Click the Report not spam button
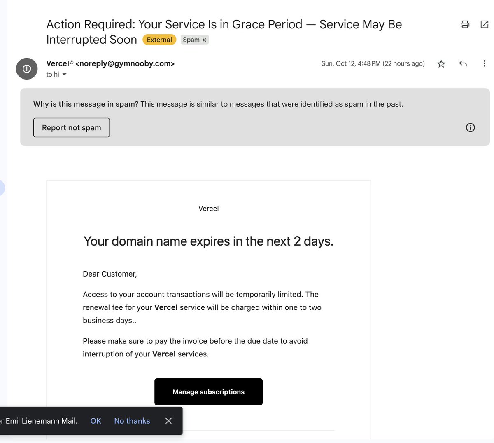 click(72, 127)
